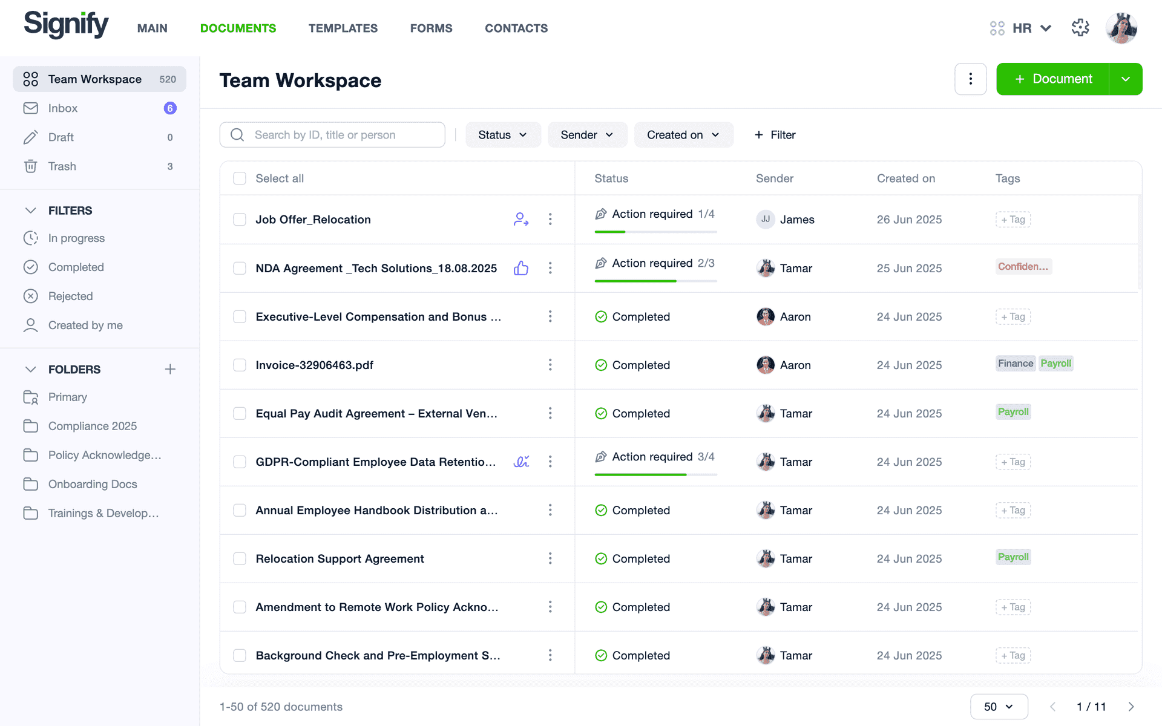Go to next page arrow
Image resolution: width=1162 pixels, height=726 pixels.
[x=1131, y=707]
